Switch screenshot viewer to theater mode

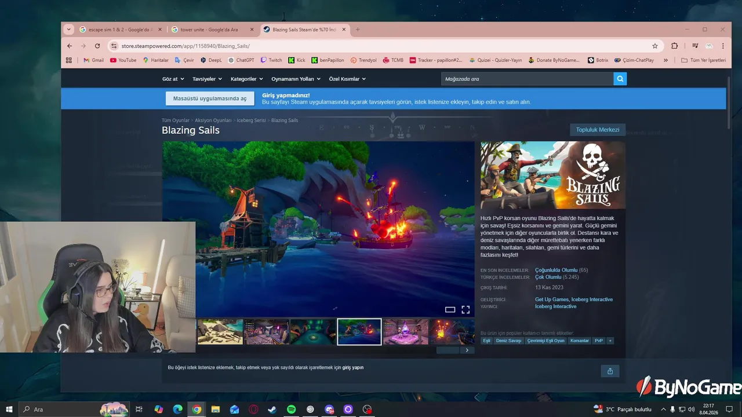(450, 310)
